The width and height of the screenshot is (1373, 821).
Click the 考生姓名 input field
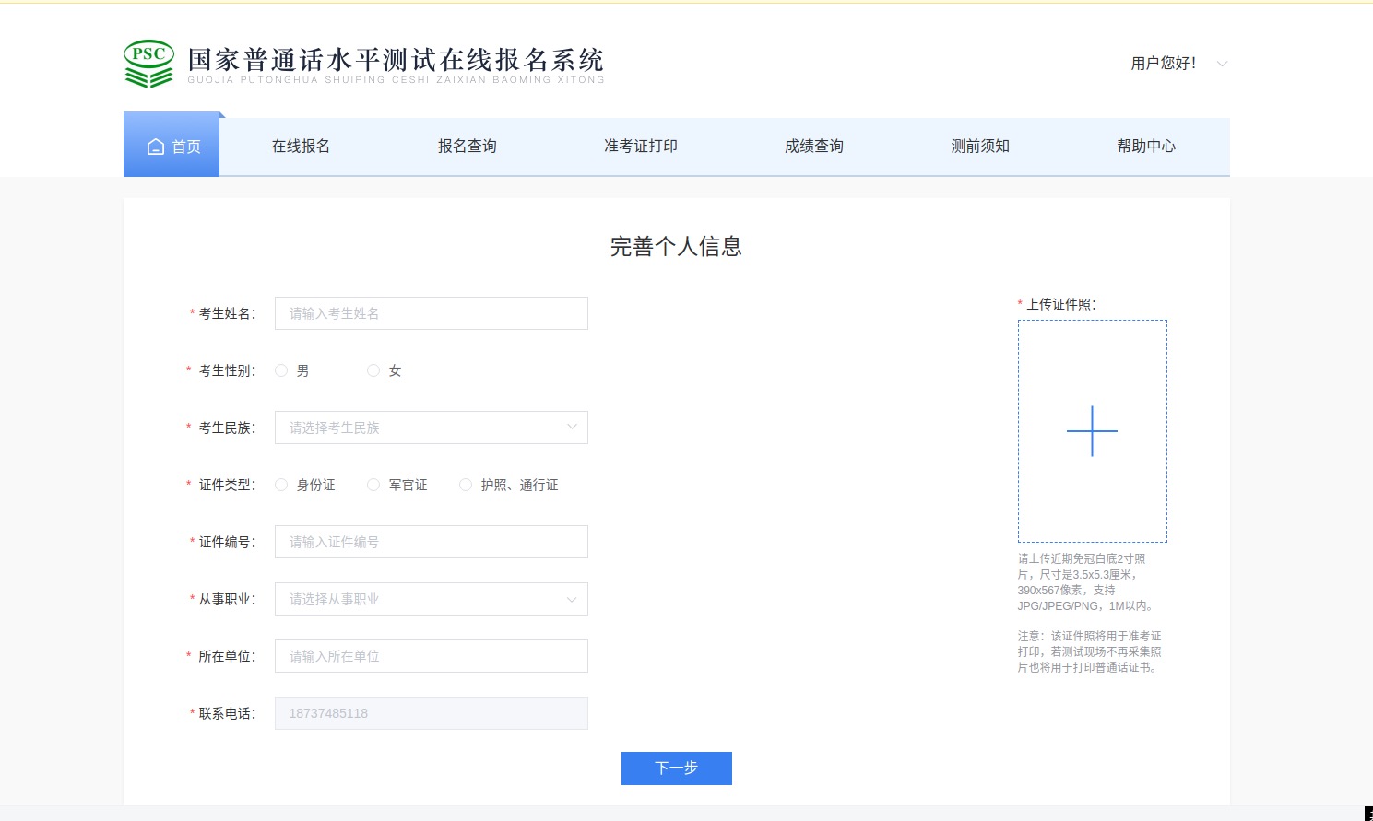[431, 313]
